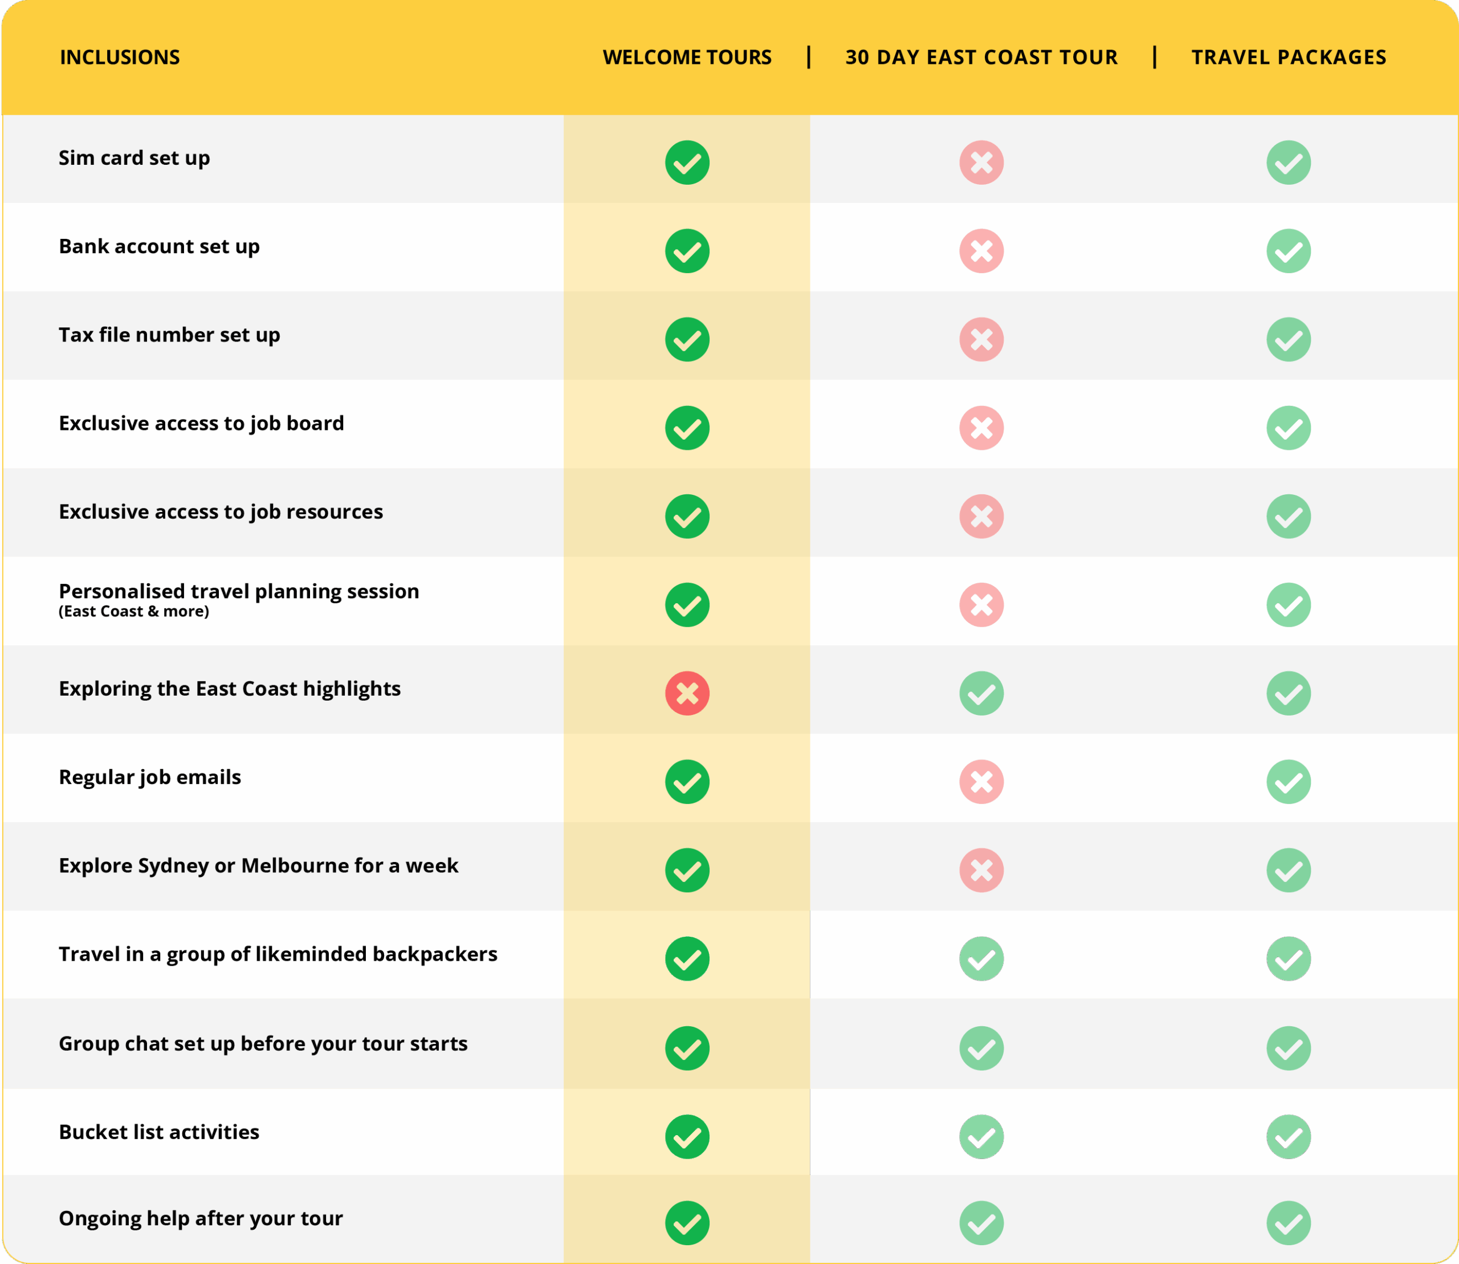
Task: Click East Coast Tour cross for Explore Sydney or Melbourne
Action: click(981, 869)
